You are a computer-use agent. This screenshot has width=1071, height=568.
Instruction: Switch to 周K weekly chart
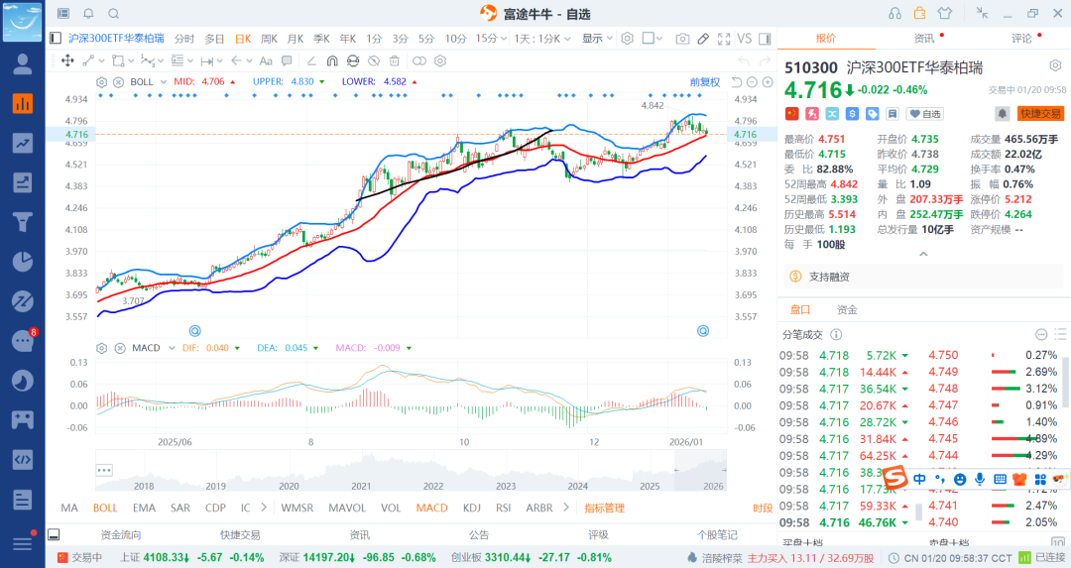pos(269,39)
